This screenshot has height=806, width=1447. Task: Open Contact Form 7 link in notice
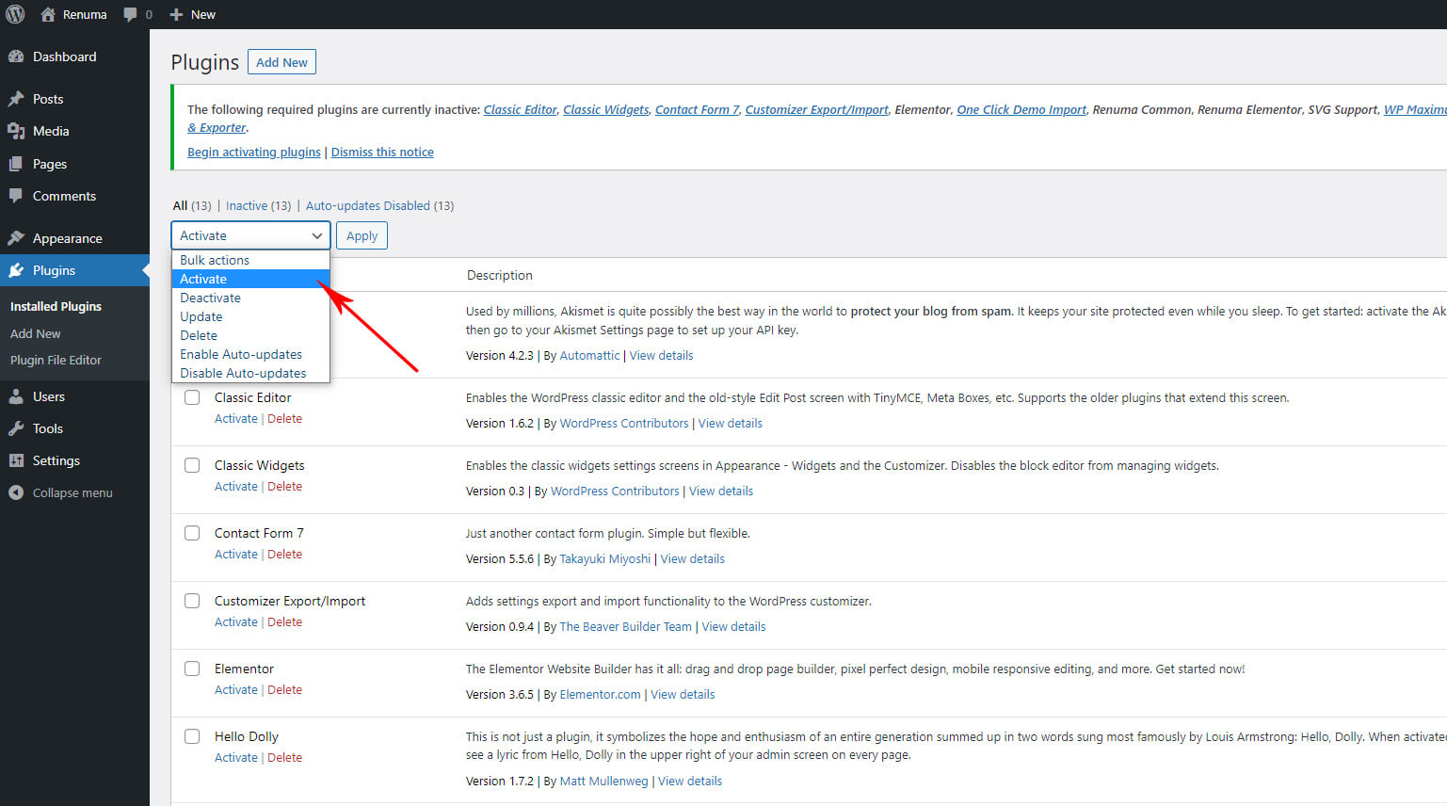click(697, 109)
